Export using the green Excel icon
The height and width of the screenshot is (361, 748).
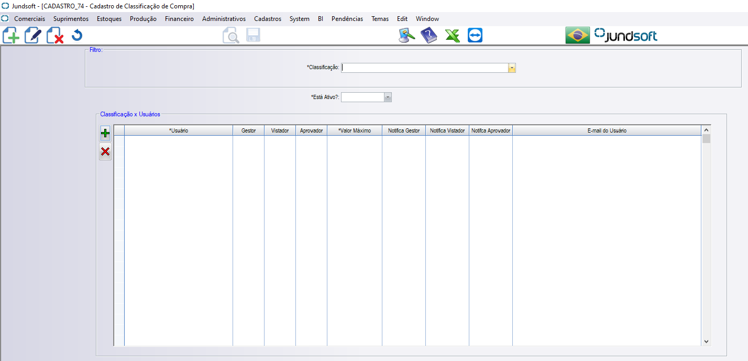[452, 36]
